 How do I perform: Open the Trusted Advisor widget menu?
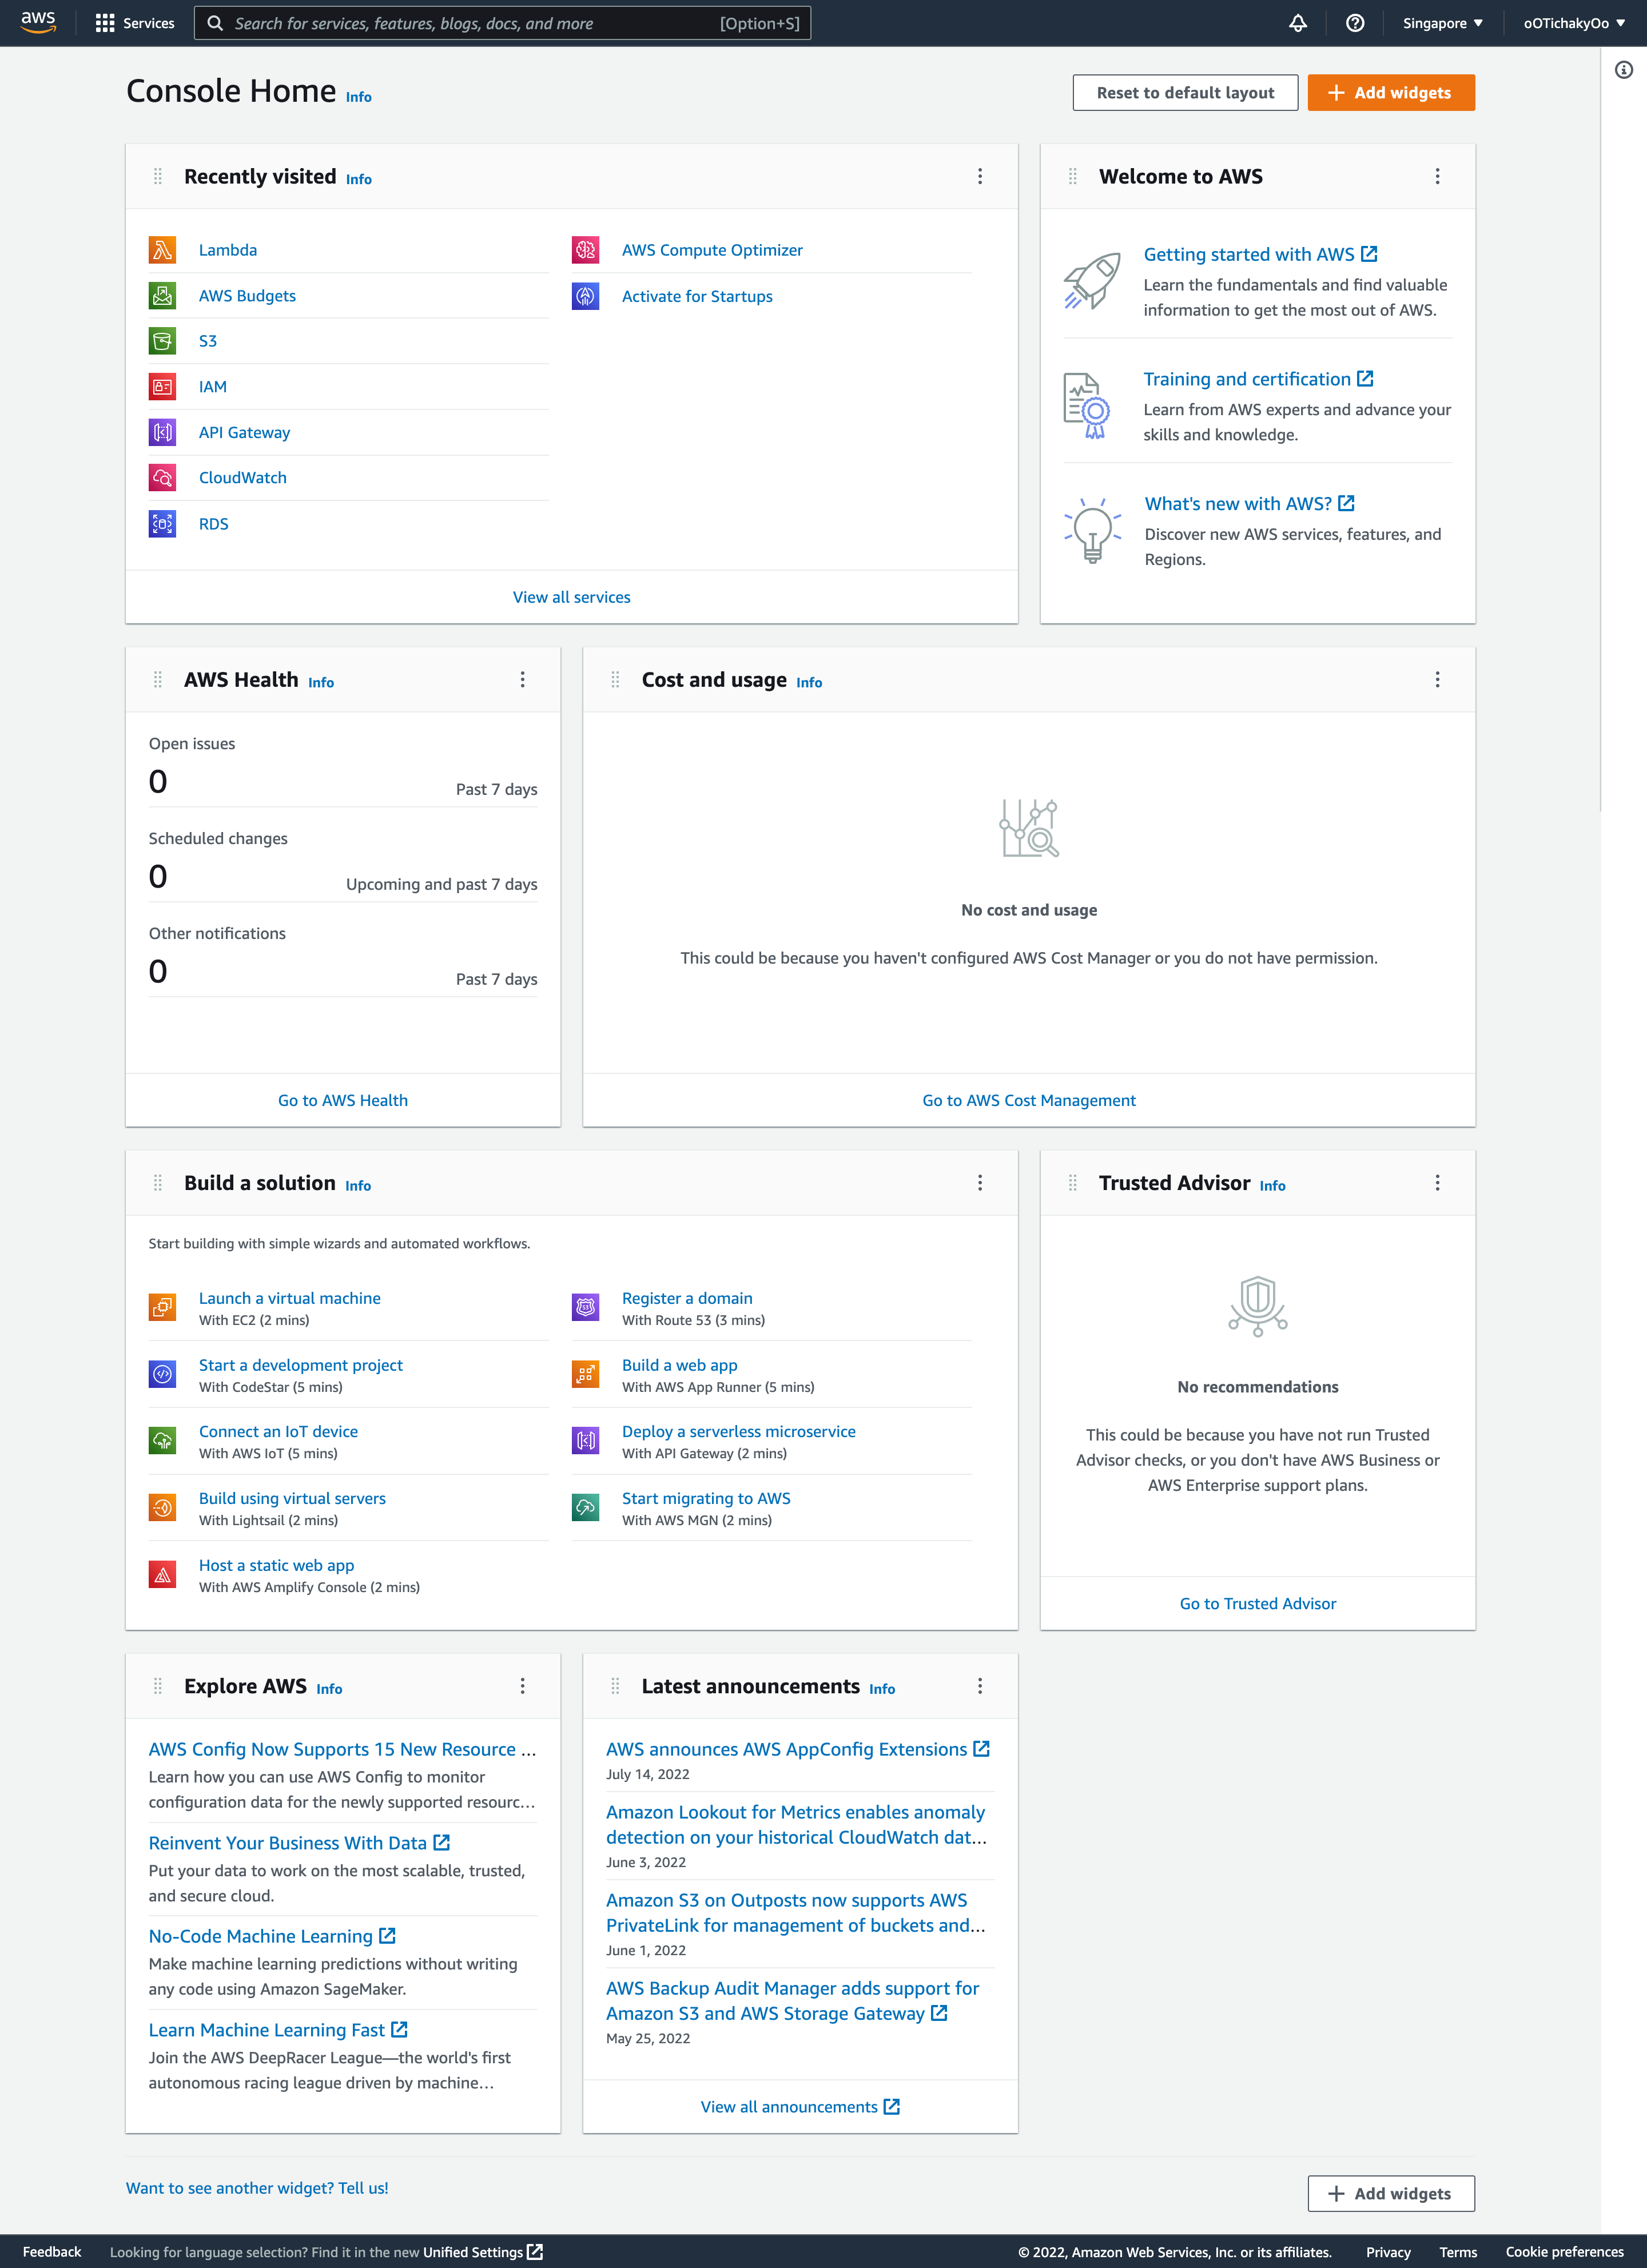(x=1437, y=1182)
